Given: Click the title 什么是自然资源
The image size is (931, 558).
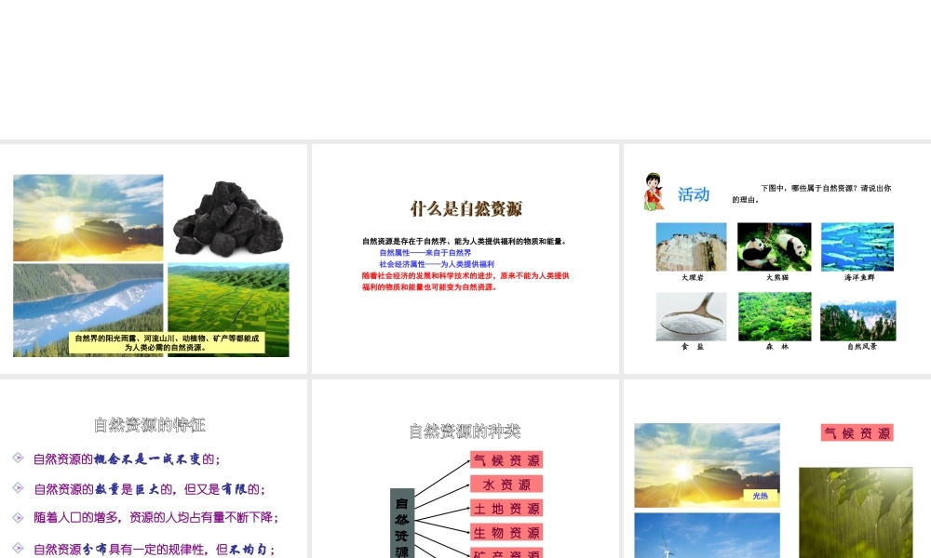Looking at the screenshot, I should (465, 208).
